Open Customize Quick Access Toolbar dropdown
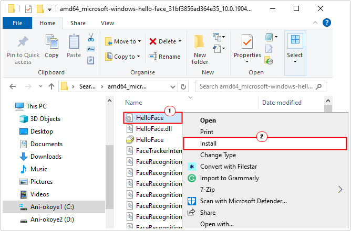Screen dimensions: 351x231 click(x=50, y=9)
